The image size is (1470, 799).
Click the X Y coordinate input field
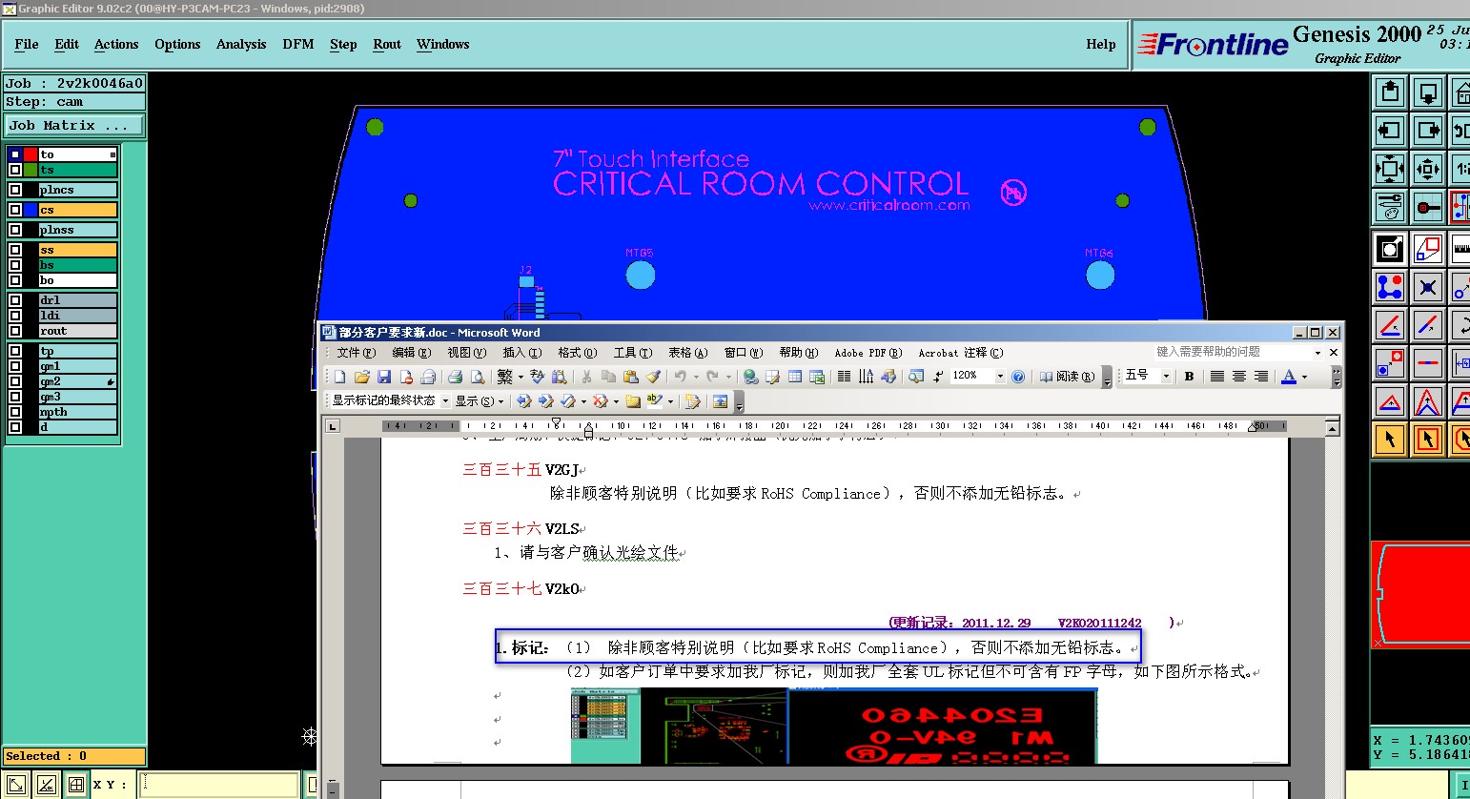coord(219,785)
